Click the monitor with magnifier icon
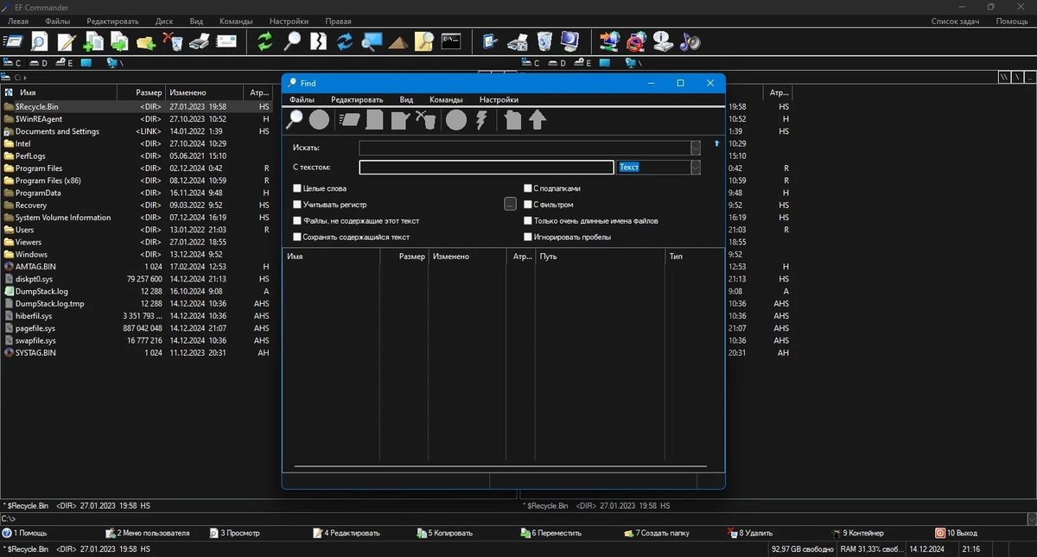The width and height of the screenshot is (1037, 557). (x=372, y=41)
